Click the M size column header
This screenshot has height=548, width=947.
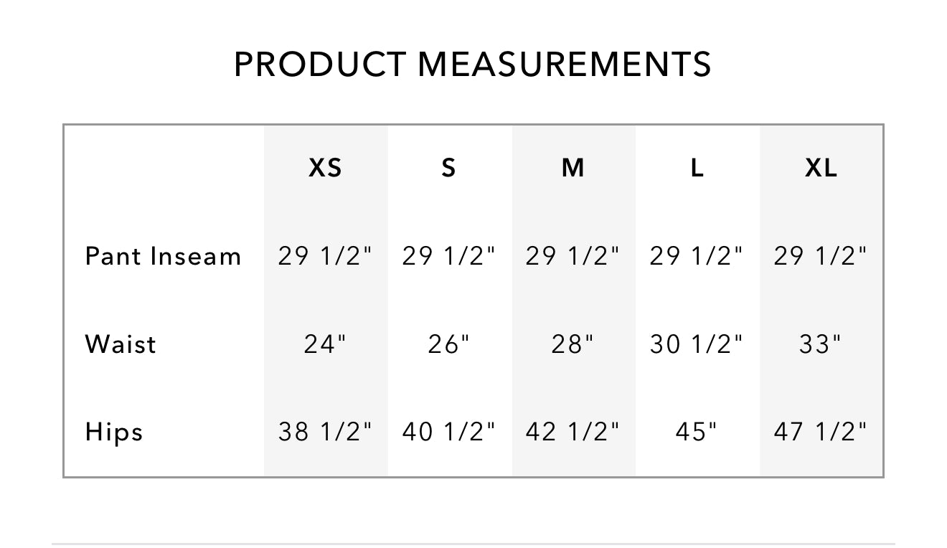[573, 168]
